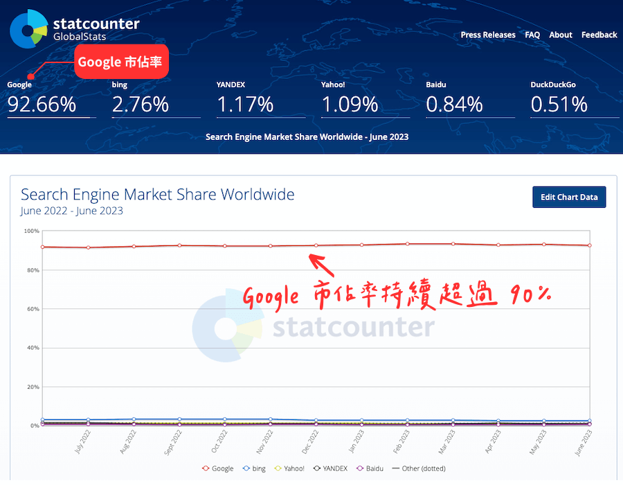Click the Mar 2023 axis label
Screen dimensions: 623x485
point(446,442)
